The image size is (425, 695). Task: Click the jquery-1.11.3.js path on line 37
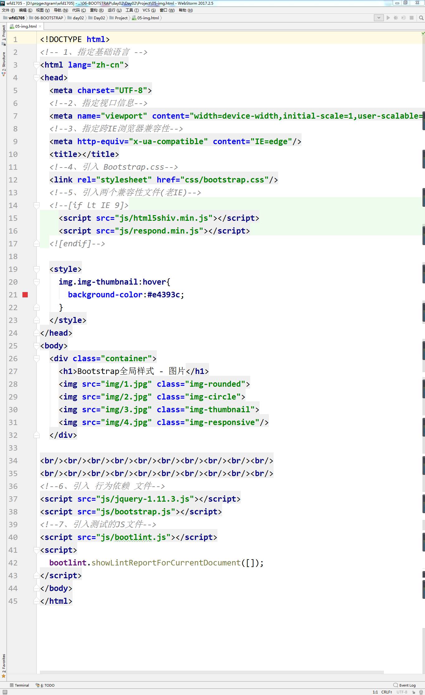145,499
